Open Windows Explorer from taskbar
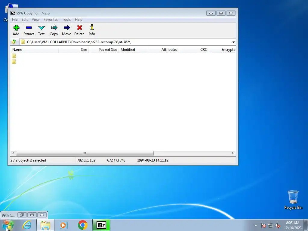The width and height of the screenshot is (308, 231). (x=45, y=225)
